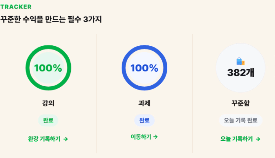Click the shopping bag icon above 382개
This screenshot has width=275, height=158.
coord(240,61)
